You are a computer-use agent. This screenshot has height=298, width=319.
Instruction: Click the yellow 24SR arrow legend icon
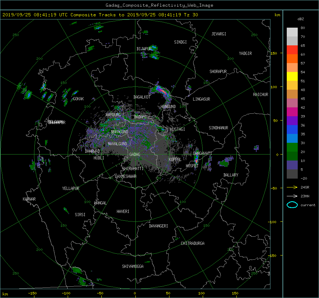[x=292, y=187]
